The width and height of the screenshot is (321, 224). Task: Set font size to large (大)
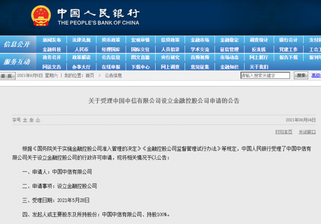(x=25, y=120)
